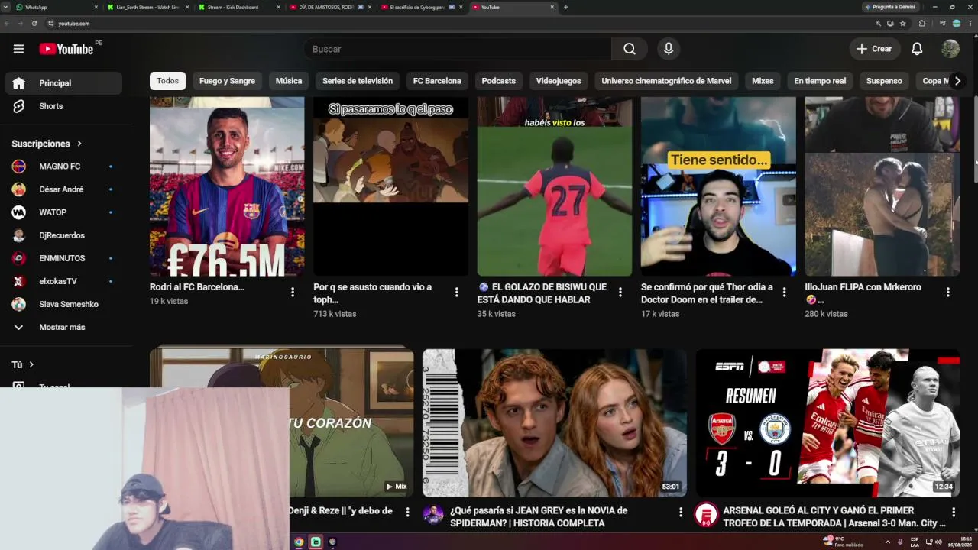
Task: Open options for the IlloJuan FLIPA short
Action: click(947, 292)
